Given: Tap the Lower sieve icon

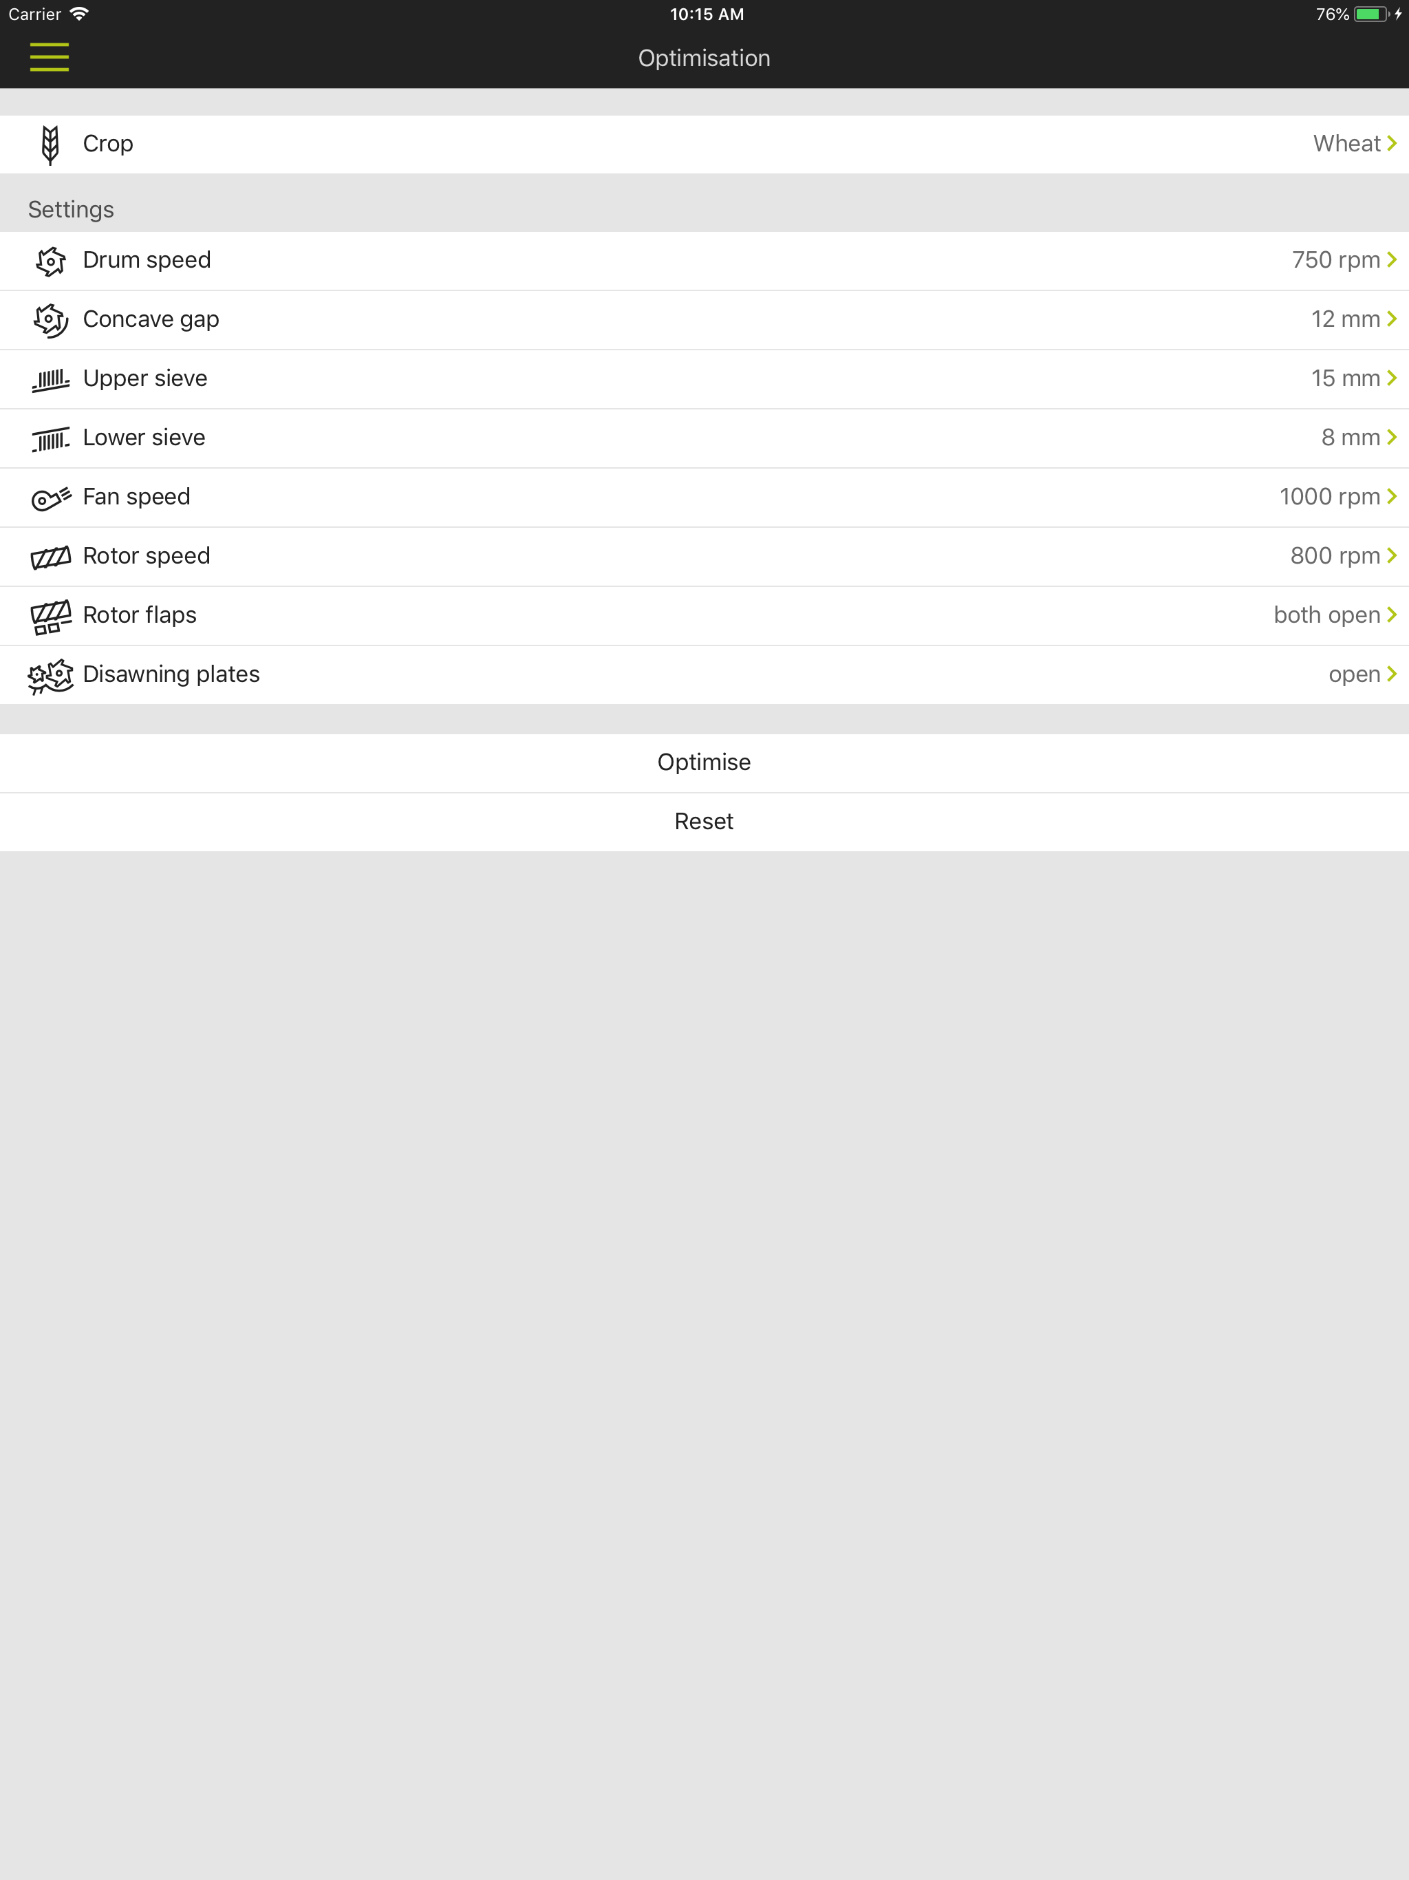Looking at the screenshot, I should coord(50,438).
